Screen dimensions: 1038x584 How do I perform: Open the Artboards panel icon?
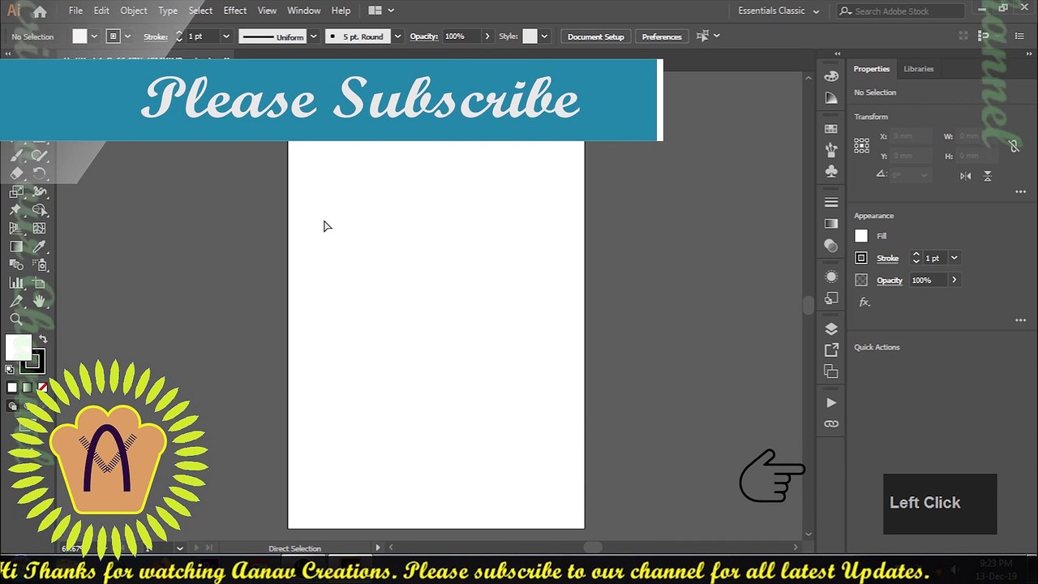831,371
